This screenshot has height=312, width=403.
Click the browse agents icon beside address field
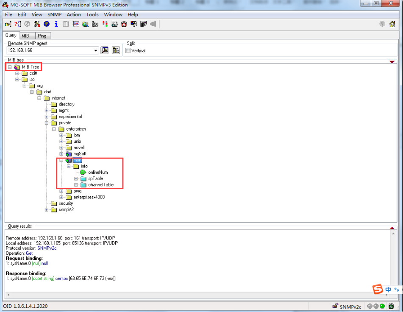[105, 50]
